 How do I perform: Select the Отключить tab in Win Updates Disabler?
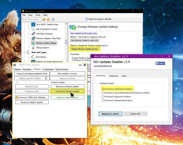click(x=101, y=76)
